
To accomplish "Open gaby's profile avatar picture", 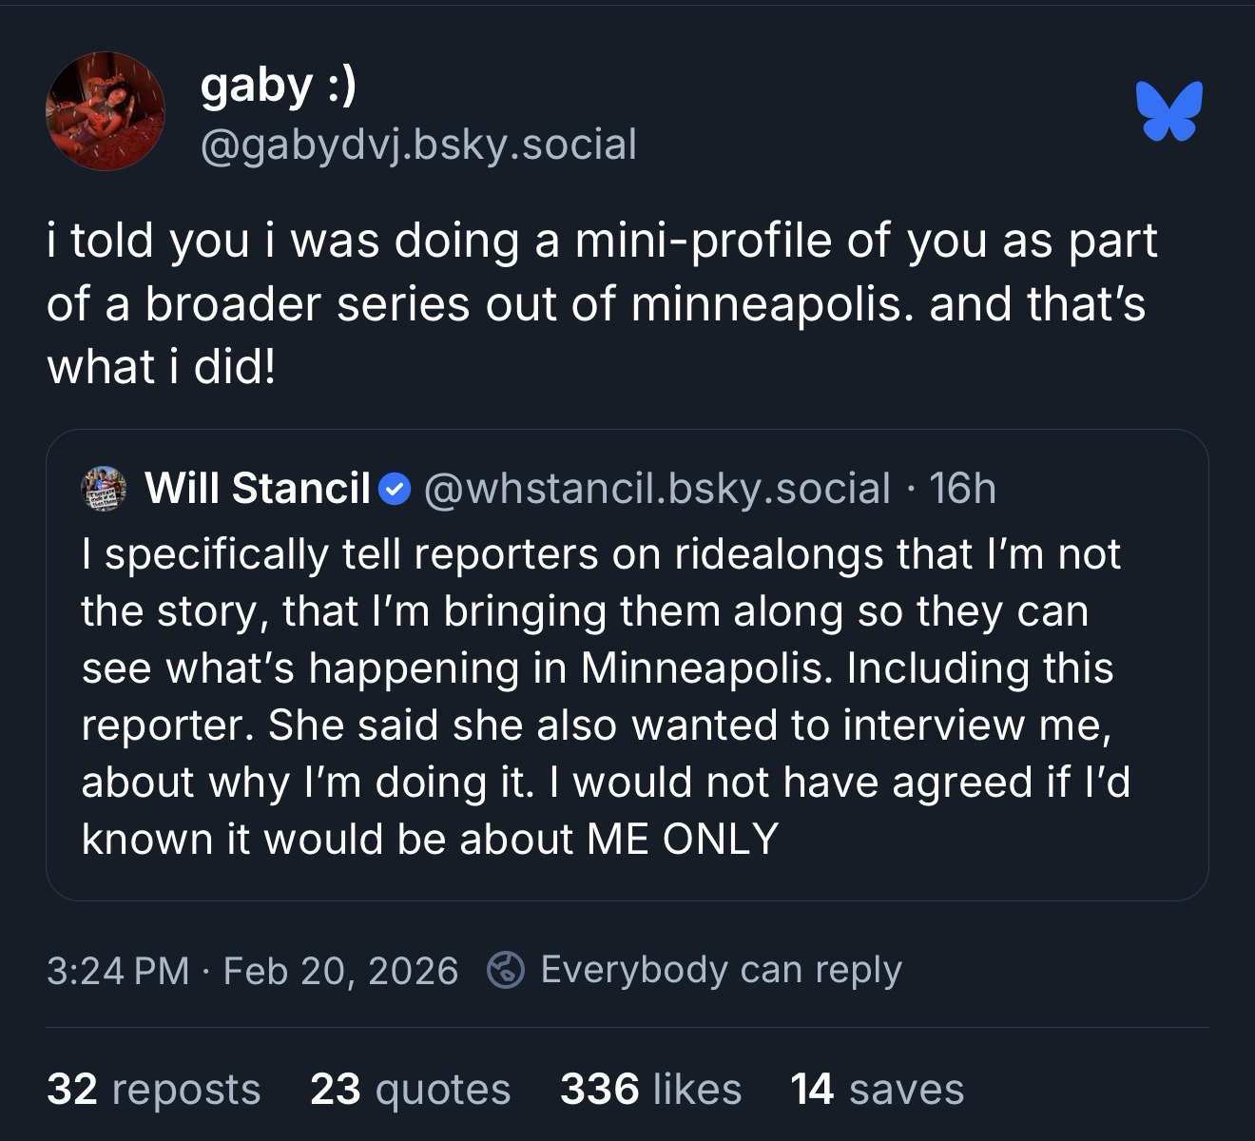I will click(x=105, y=111).
